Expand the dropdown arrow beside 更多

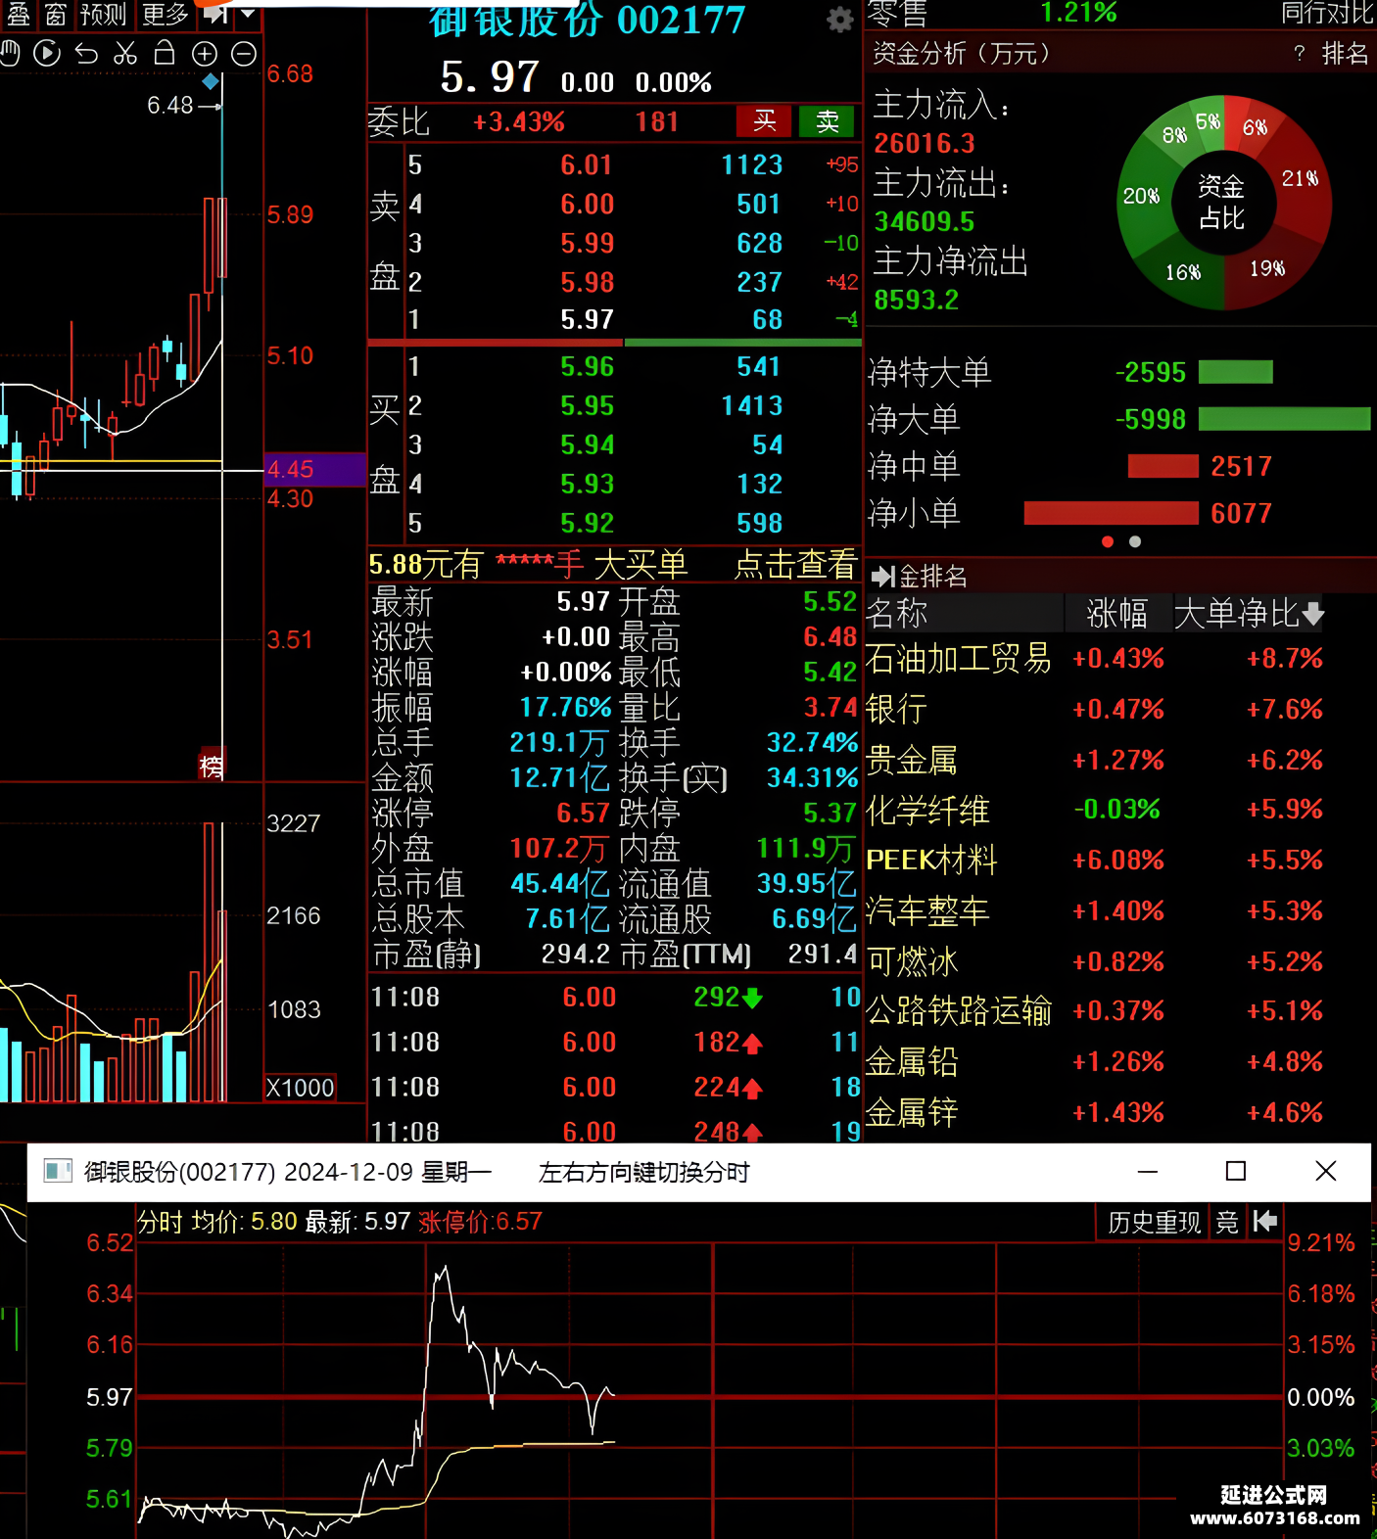click(248, 14)
